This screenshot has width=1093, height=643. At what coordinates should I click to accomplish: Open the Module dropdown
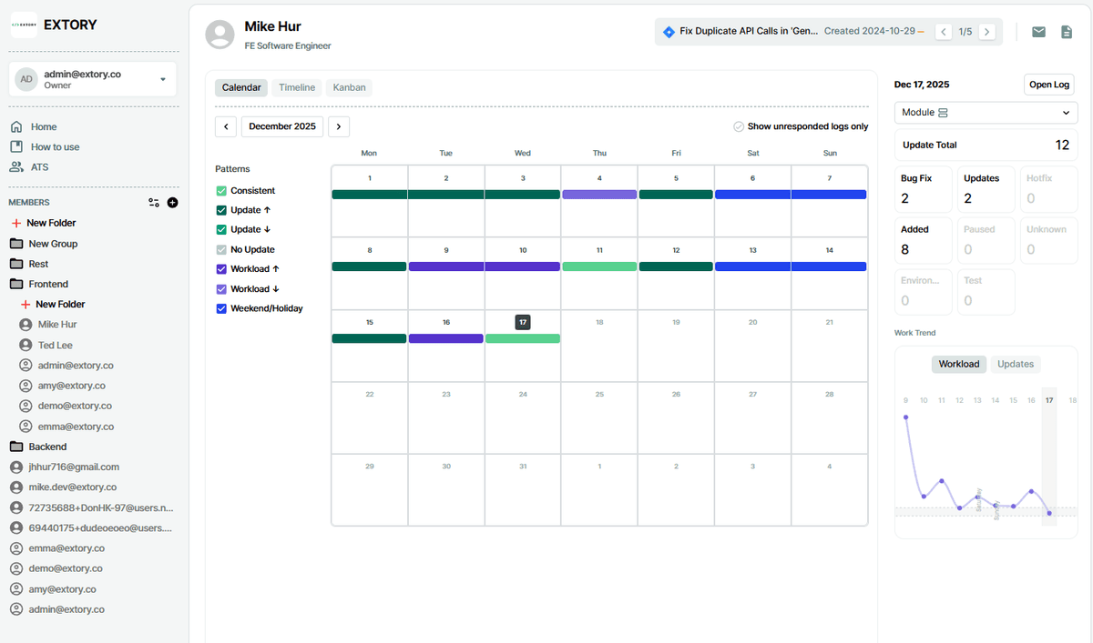[986, 113]
